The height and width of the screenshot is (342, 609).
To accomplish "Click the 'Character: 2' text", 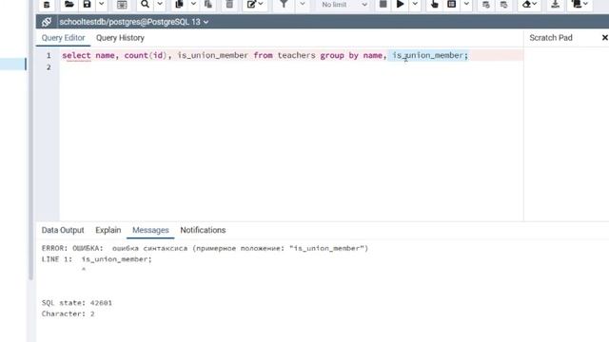I will [68, 313].
